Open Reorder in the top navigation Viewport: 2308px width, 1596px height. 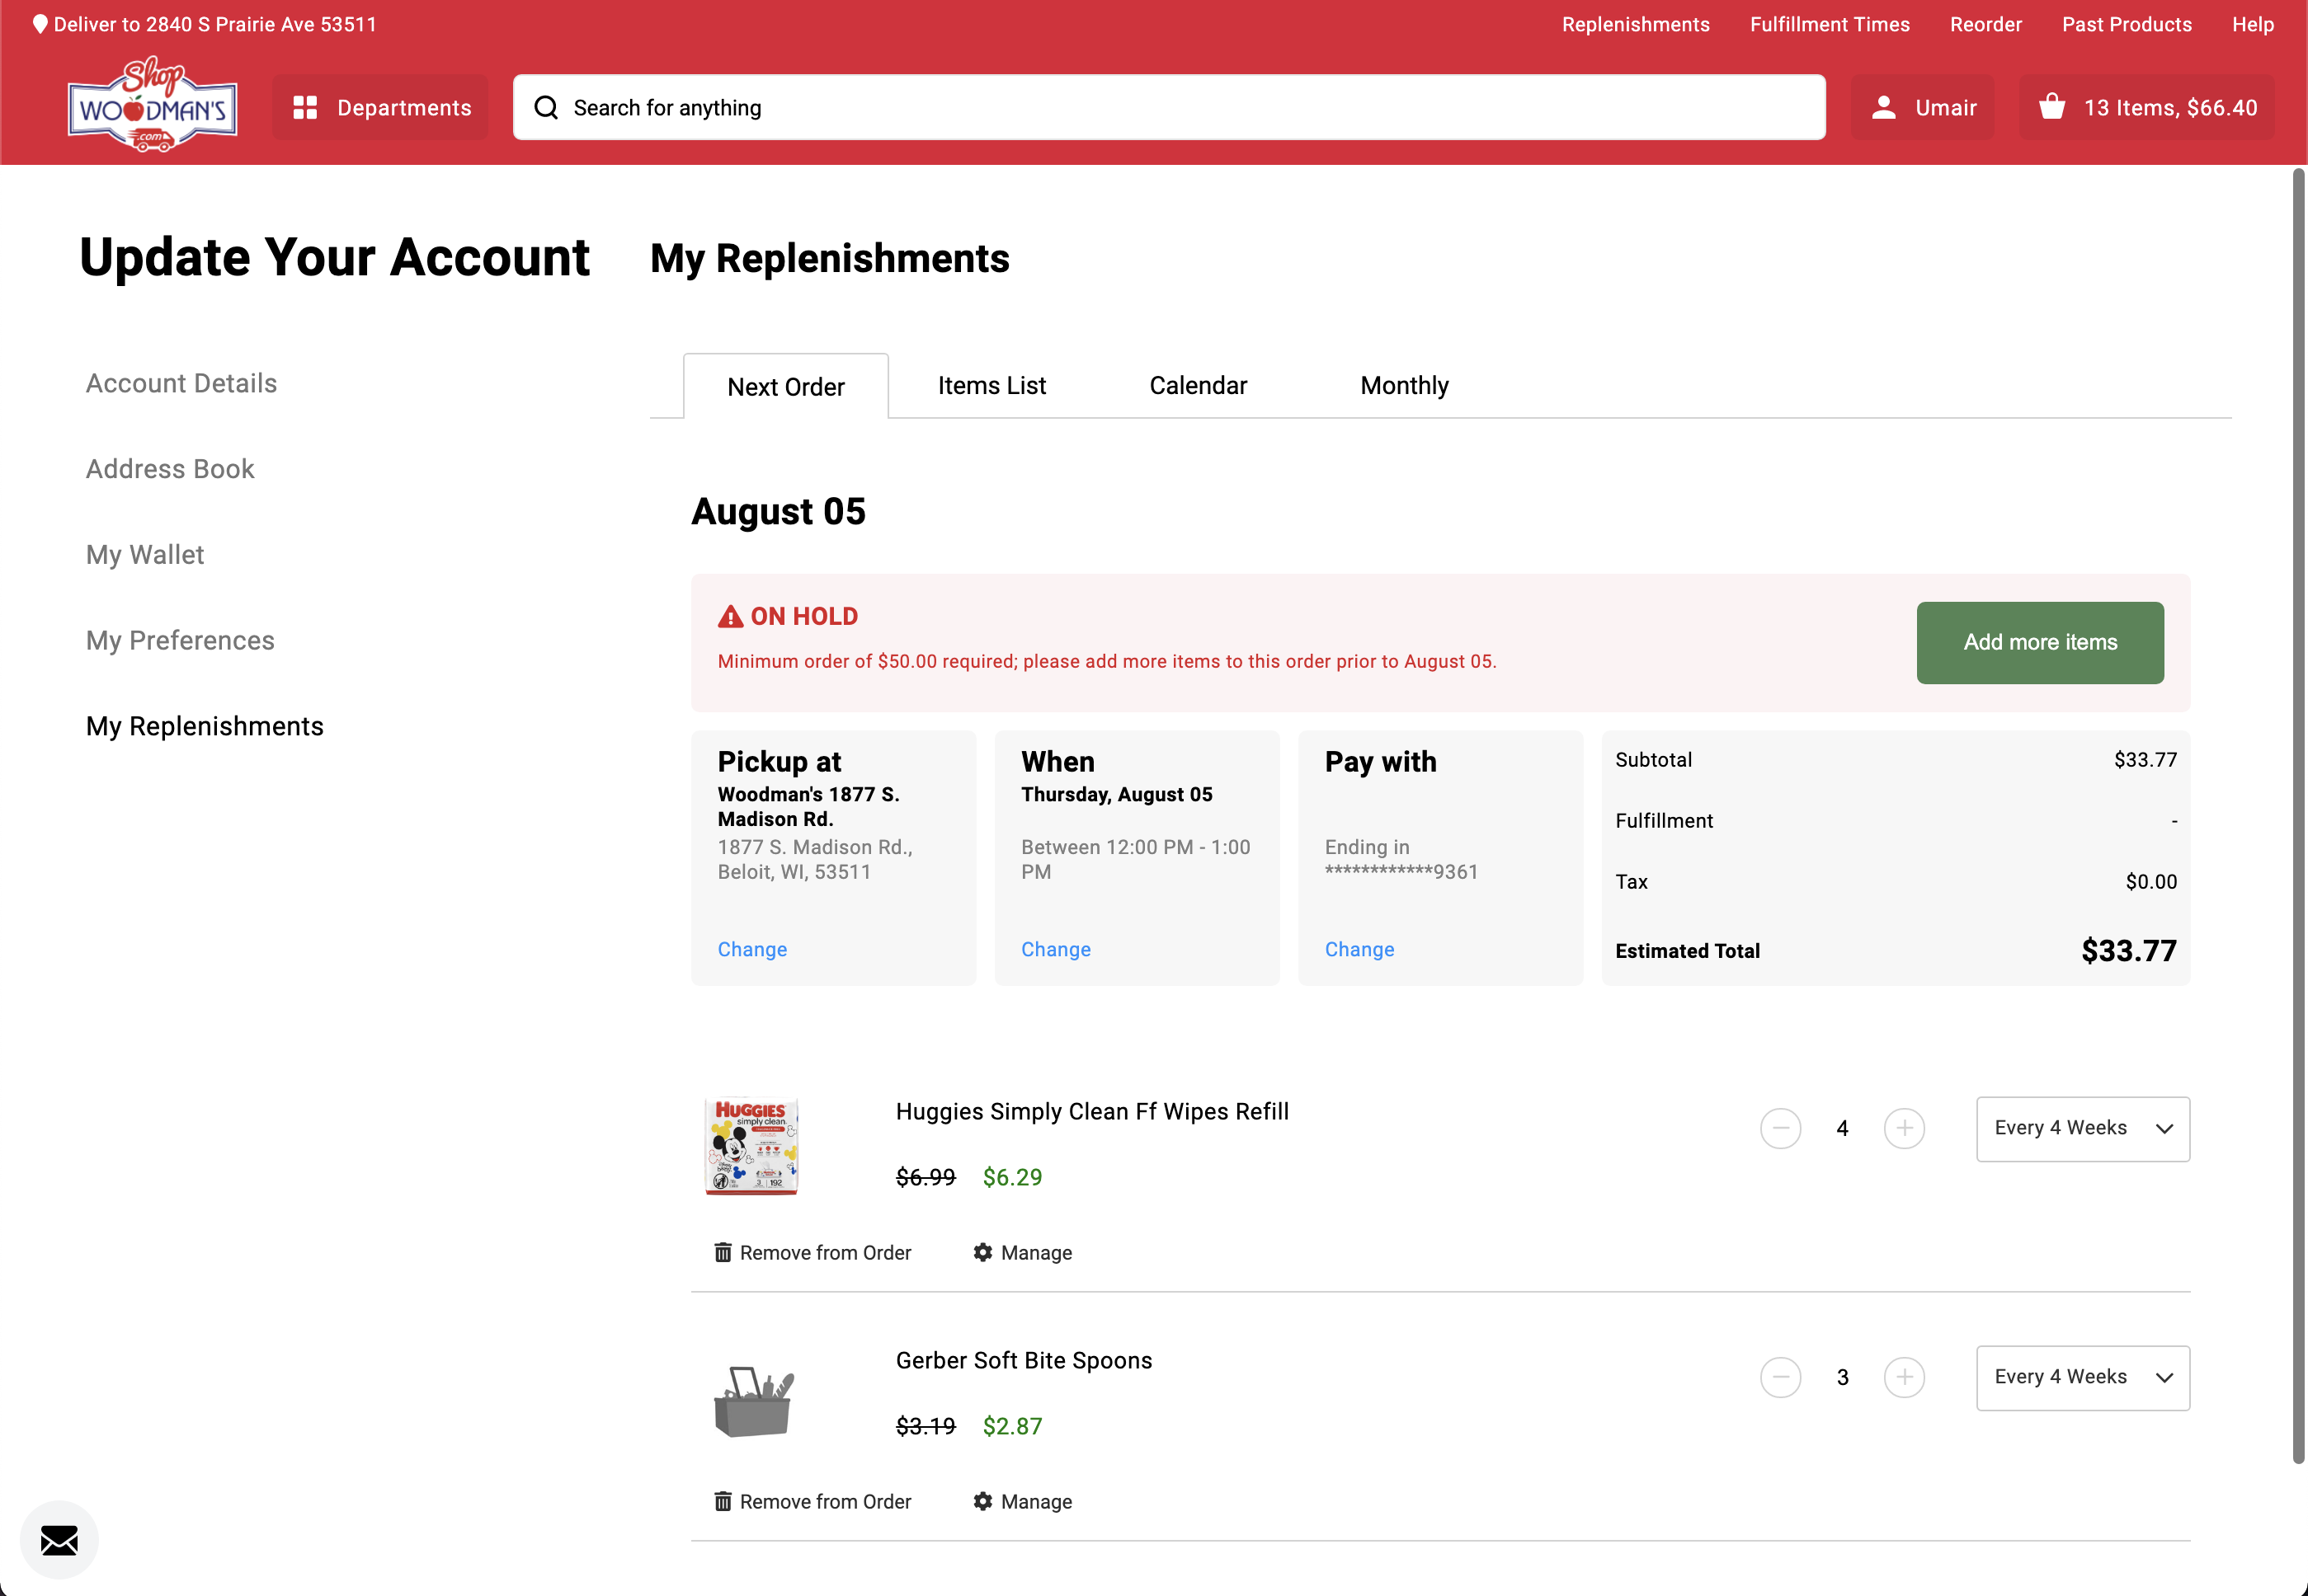tap(1985, 24)
